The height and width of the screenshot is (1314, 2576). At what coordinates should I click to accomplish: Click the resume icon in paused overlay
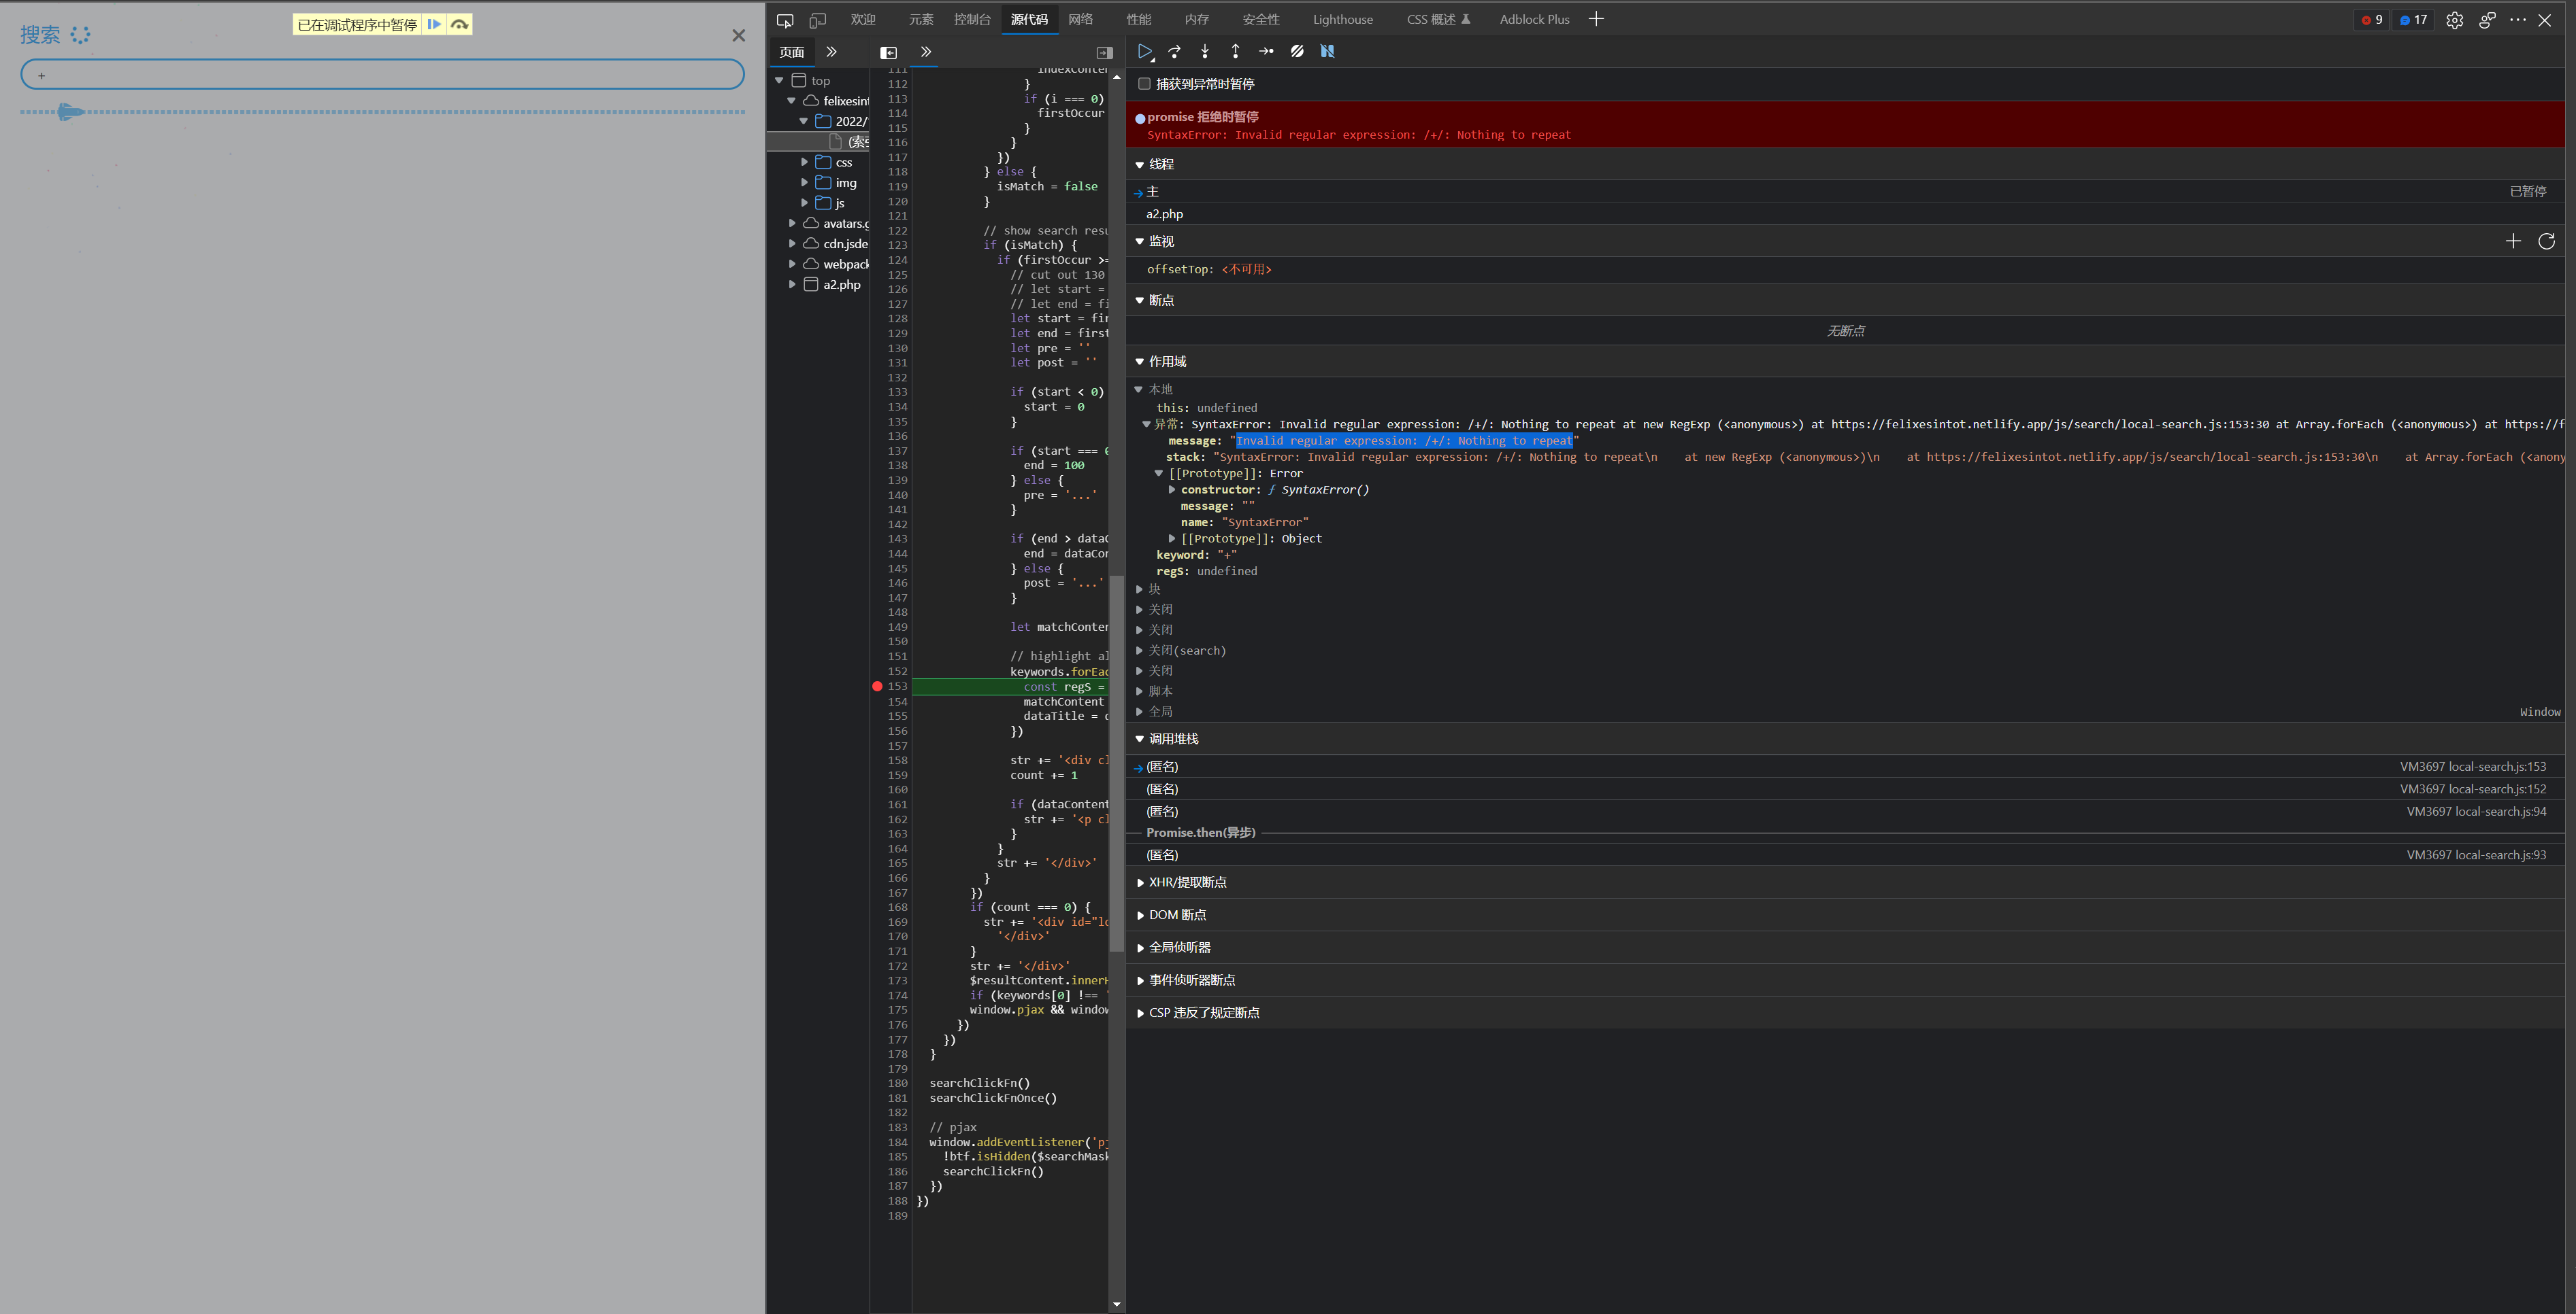click(x=434, y=24)
